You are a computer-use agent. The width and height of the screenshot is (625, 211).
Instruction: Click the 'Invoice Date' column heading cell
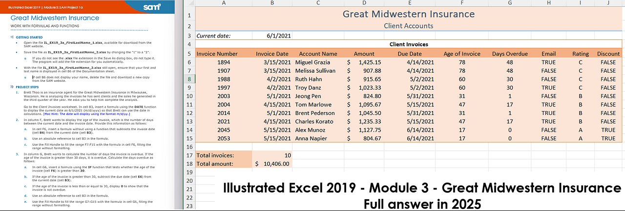click(x=272, y=54)
